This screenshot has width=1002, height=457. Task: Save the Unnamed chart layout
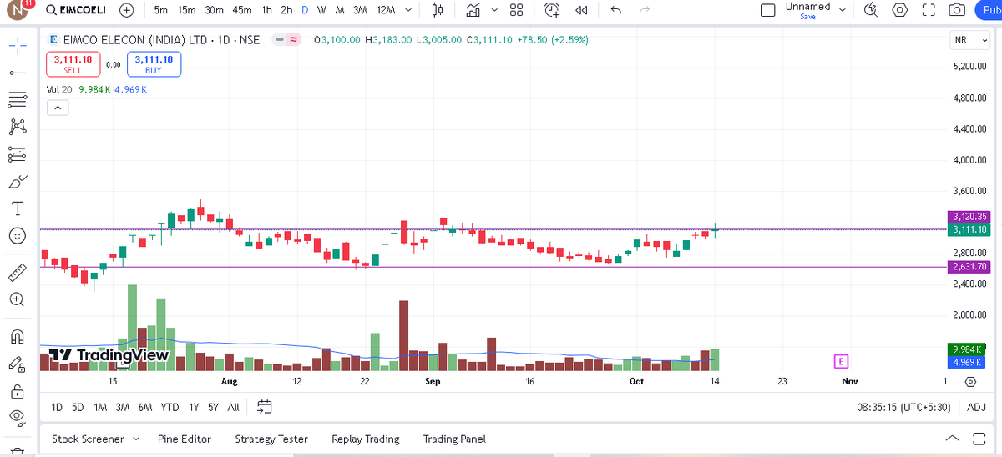pos(807,17)
